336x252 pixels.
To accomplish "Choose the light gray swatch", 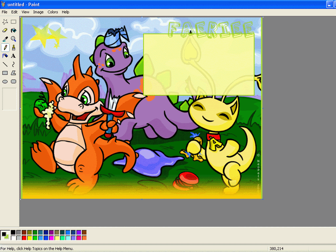I will 18,238.
